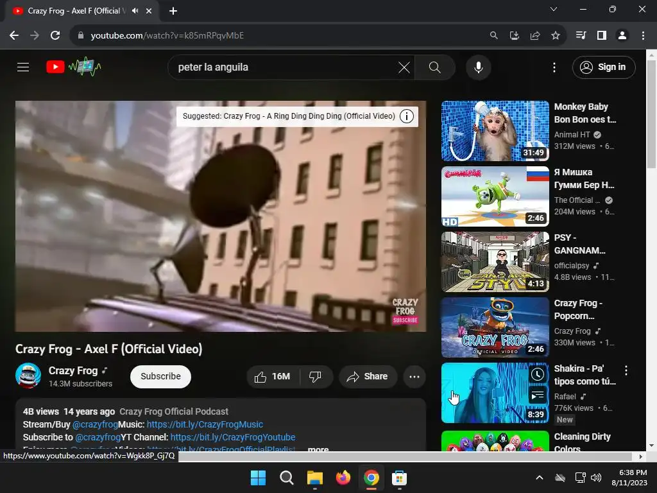Start voice search with microphone
Image resolution: width=657 pixels, height=493 pixels.
click(x=479, y=67)
